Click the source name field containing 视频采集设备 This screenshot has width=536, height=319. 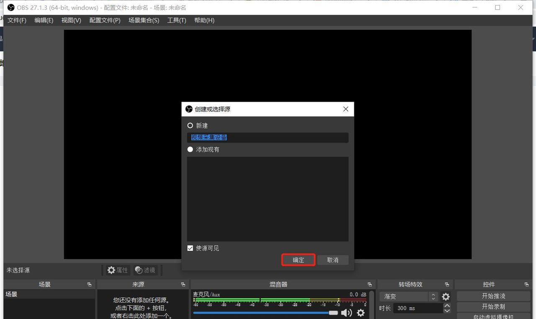click(x=268, y=138)
